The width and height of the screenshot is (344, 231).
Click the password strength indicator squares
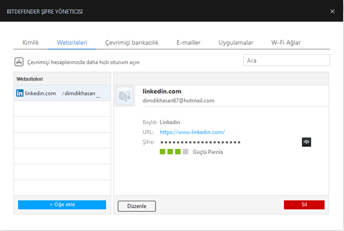point(174,152)
